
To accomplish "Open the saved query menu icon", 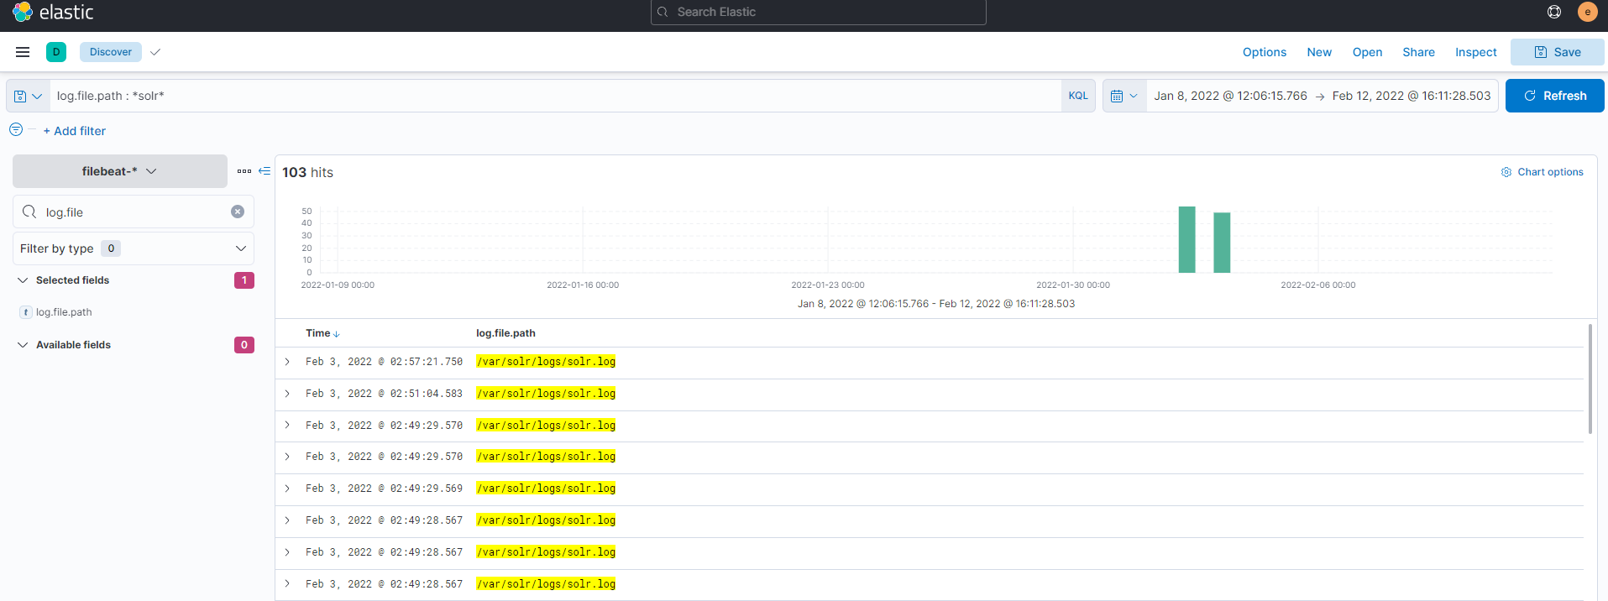I will 28,96.
